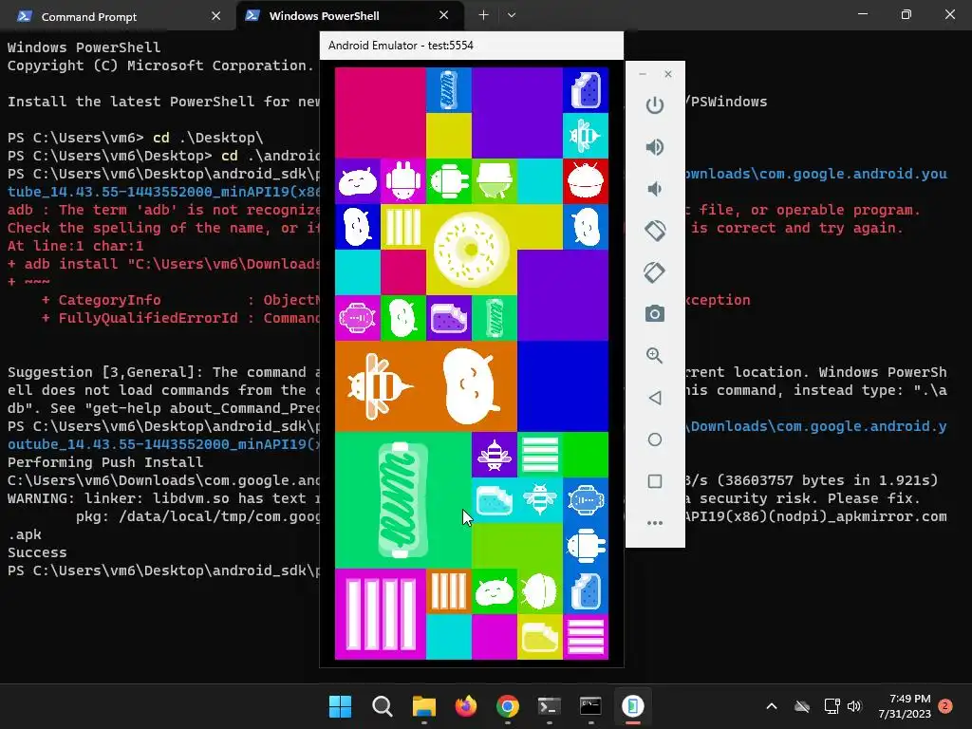
Task: Tap the large purple tile at top
Action: (x=517, y=112)
